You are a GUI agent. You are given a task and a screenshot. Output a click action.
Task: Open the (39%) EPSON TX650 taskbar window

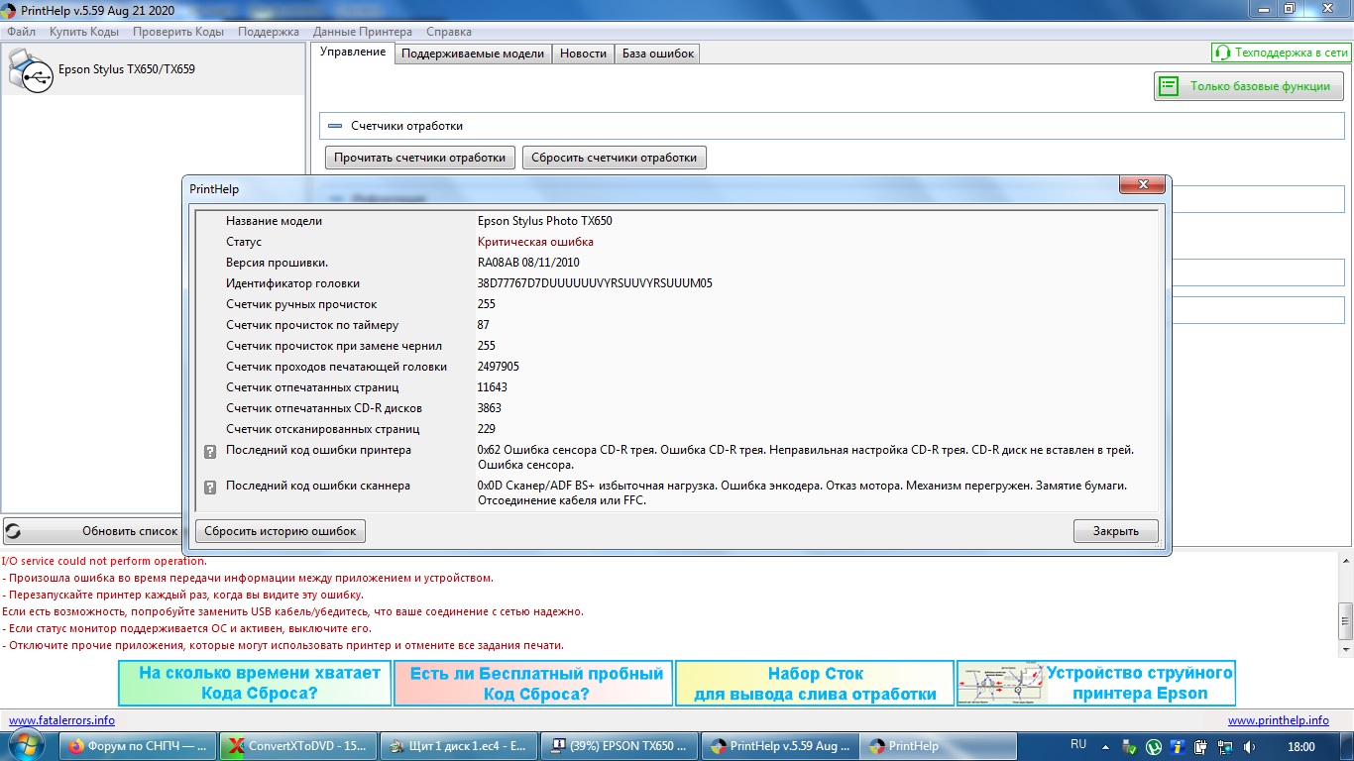619,746
